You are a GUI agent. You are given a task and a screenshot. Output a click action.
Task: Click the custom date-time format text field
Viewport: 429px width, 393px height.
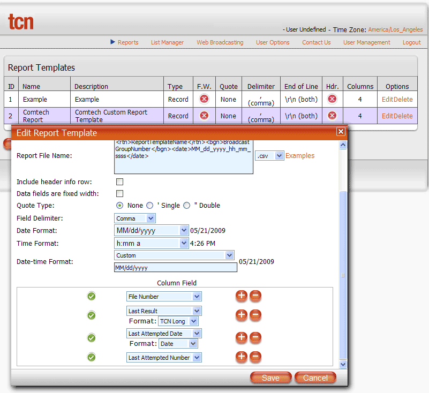175,268
